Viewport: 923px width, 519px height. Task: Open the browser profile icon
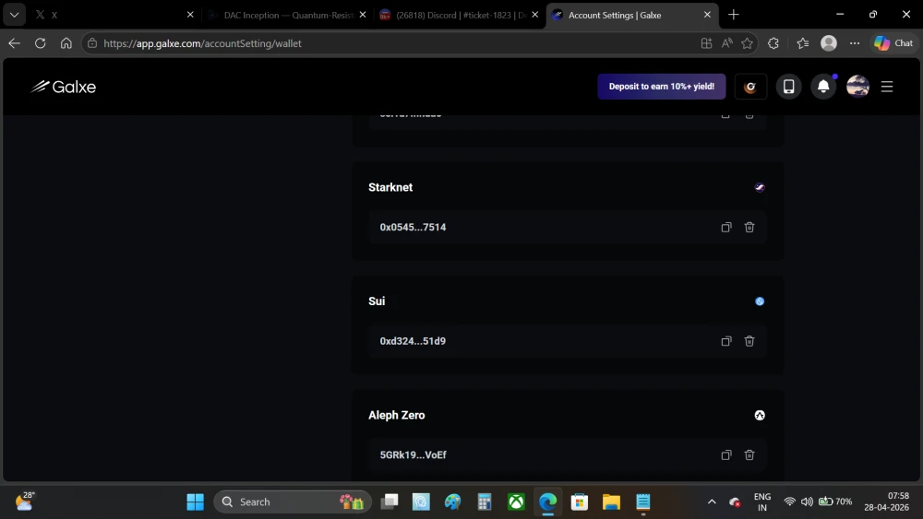click(x=829, y=43)
